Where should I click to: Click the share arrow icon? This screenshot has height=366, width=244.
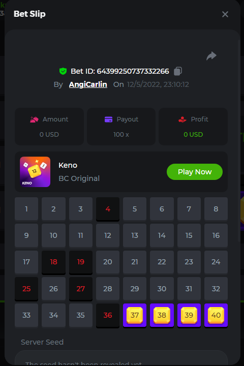[211, 56]
